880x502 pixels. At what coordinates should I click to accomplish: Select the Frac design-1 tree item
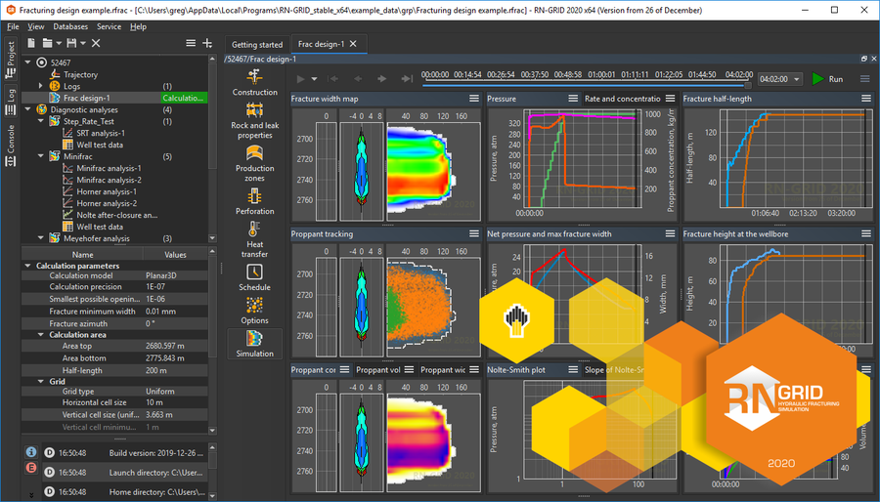(87, 98)
